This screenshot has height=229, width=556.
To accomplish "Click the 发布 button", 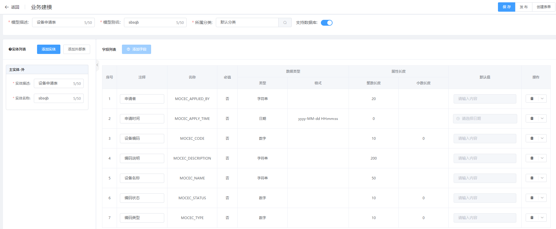I will [524, 7].
